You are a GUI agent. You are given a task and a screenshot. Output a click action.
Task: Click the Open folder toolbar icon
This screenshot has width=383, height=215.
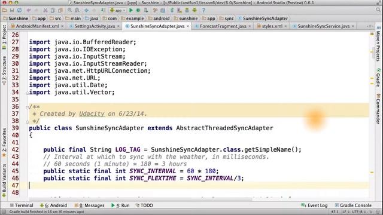click(x=4, y=10)
